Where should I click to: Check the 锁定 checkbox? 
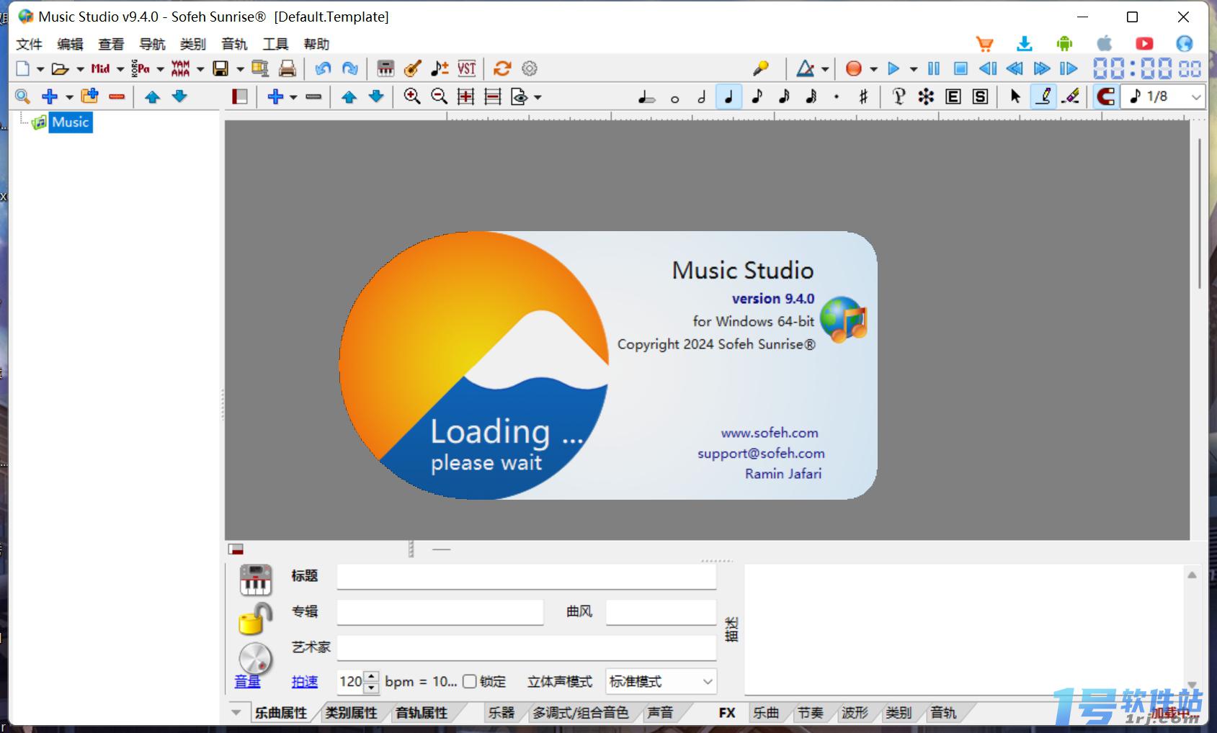click(469, 681)
